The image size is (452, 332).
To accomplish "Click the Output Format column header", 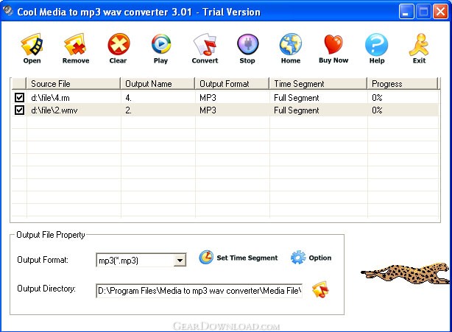I will pyautogui.click(x=232, y=84).
